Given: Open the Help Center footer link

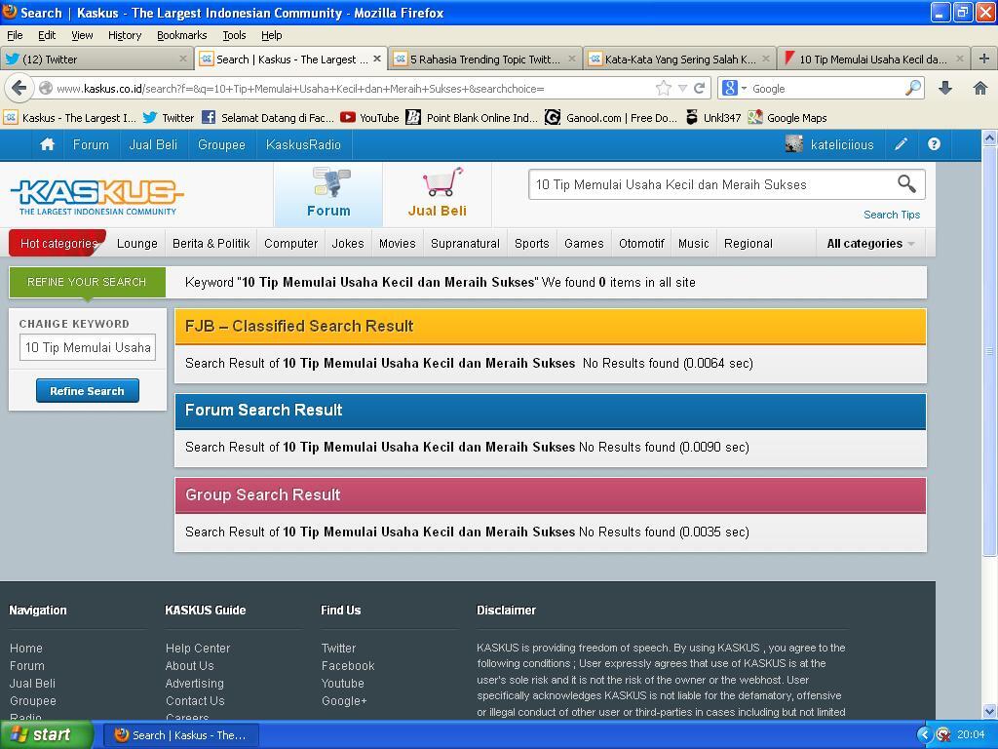Looking at the screenshot, I should [198, 648].
